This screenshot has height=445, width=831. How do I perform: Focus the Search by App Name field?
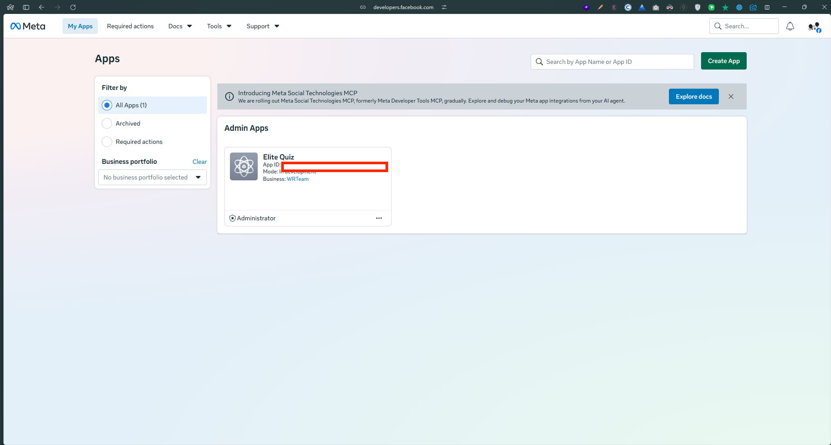[612, 62]
